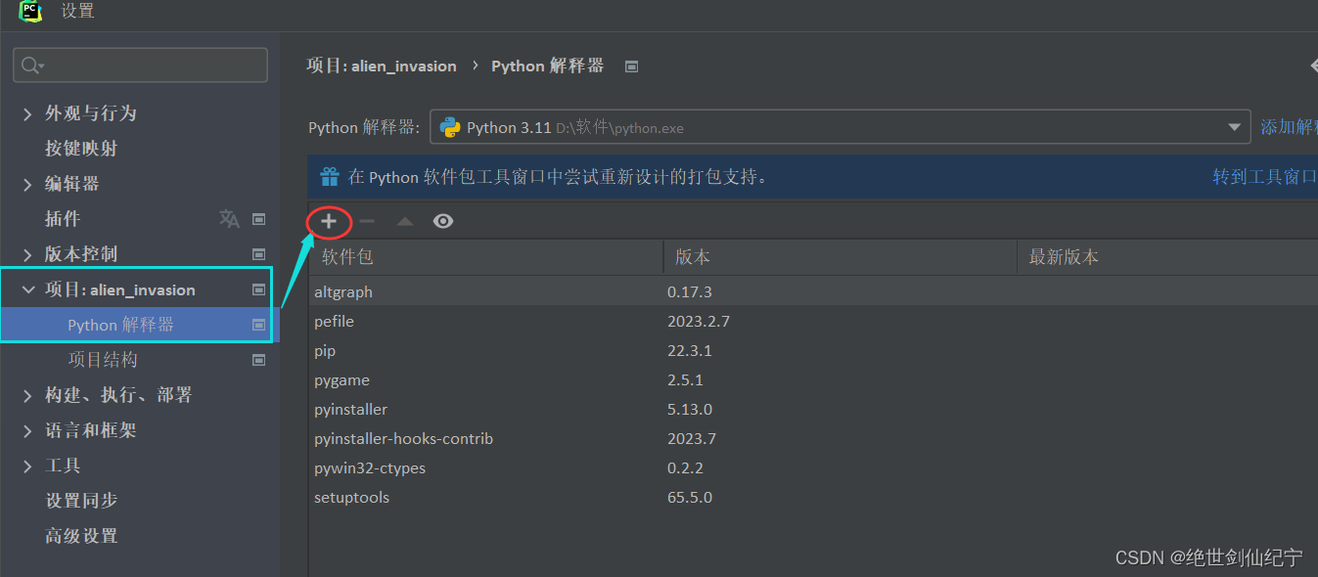Expand the 构建、执行、部署 group
Viewport: 1318px width, 577px height.
(x=27, y=395)
